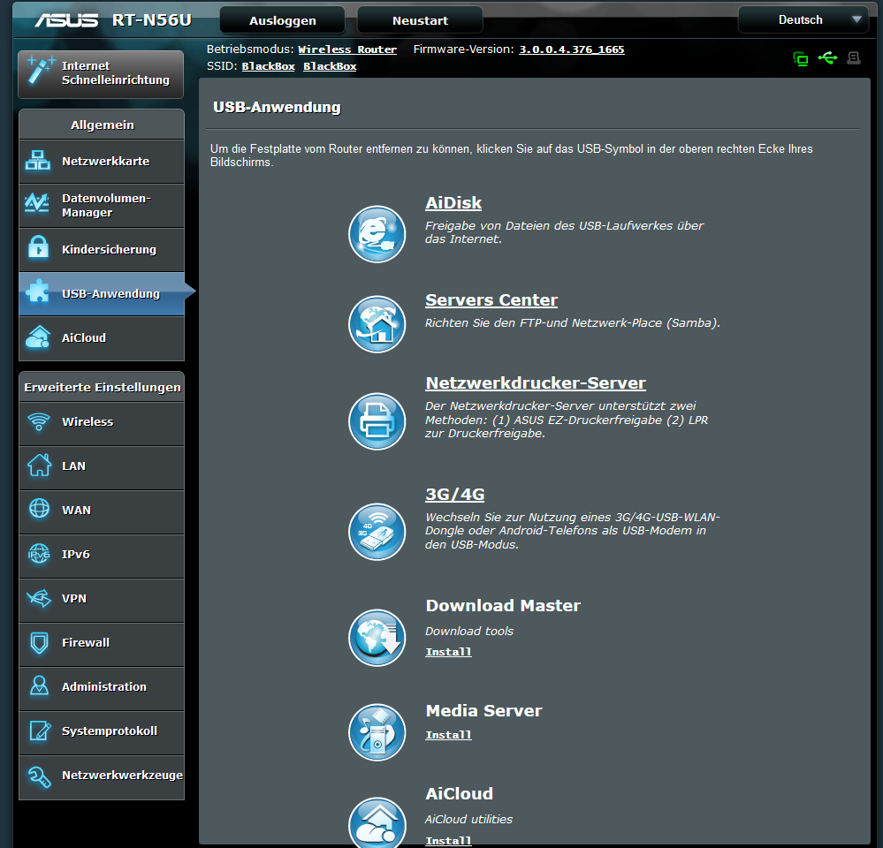Viewport: 883px width, 848px height.
Task: Open the AiDisk title link
Action: tap(453, 203)
